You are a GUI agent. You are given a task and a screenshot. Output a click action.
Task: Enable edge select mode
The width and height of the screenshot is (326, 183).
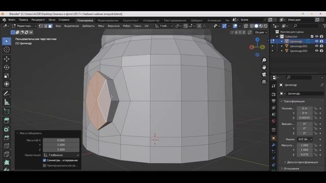[x=45, y=26]
